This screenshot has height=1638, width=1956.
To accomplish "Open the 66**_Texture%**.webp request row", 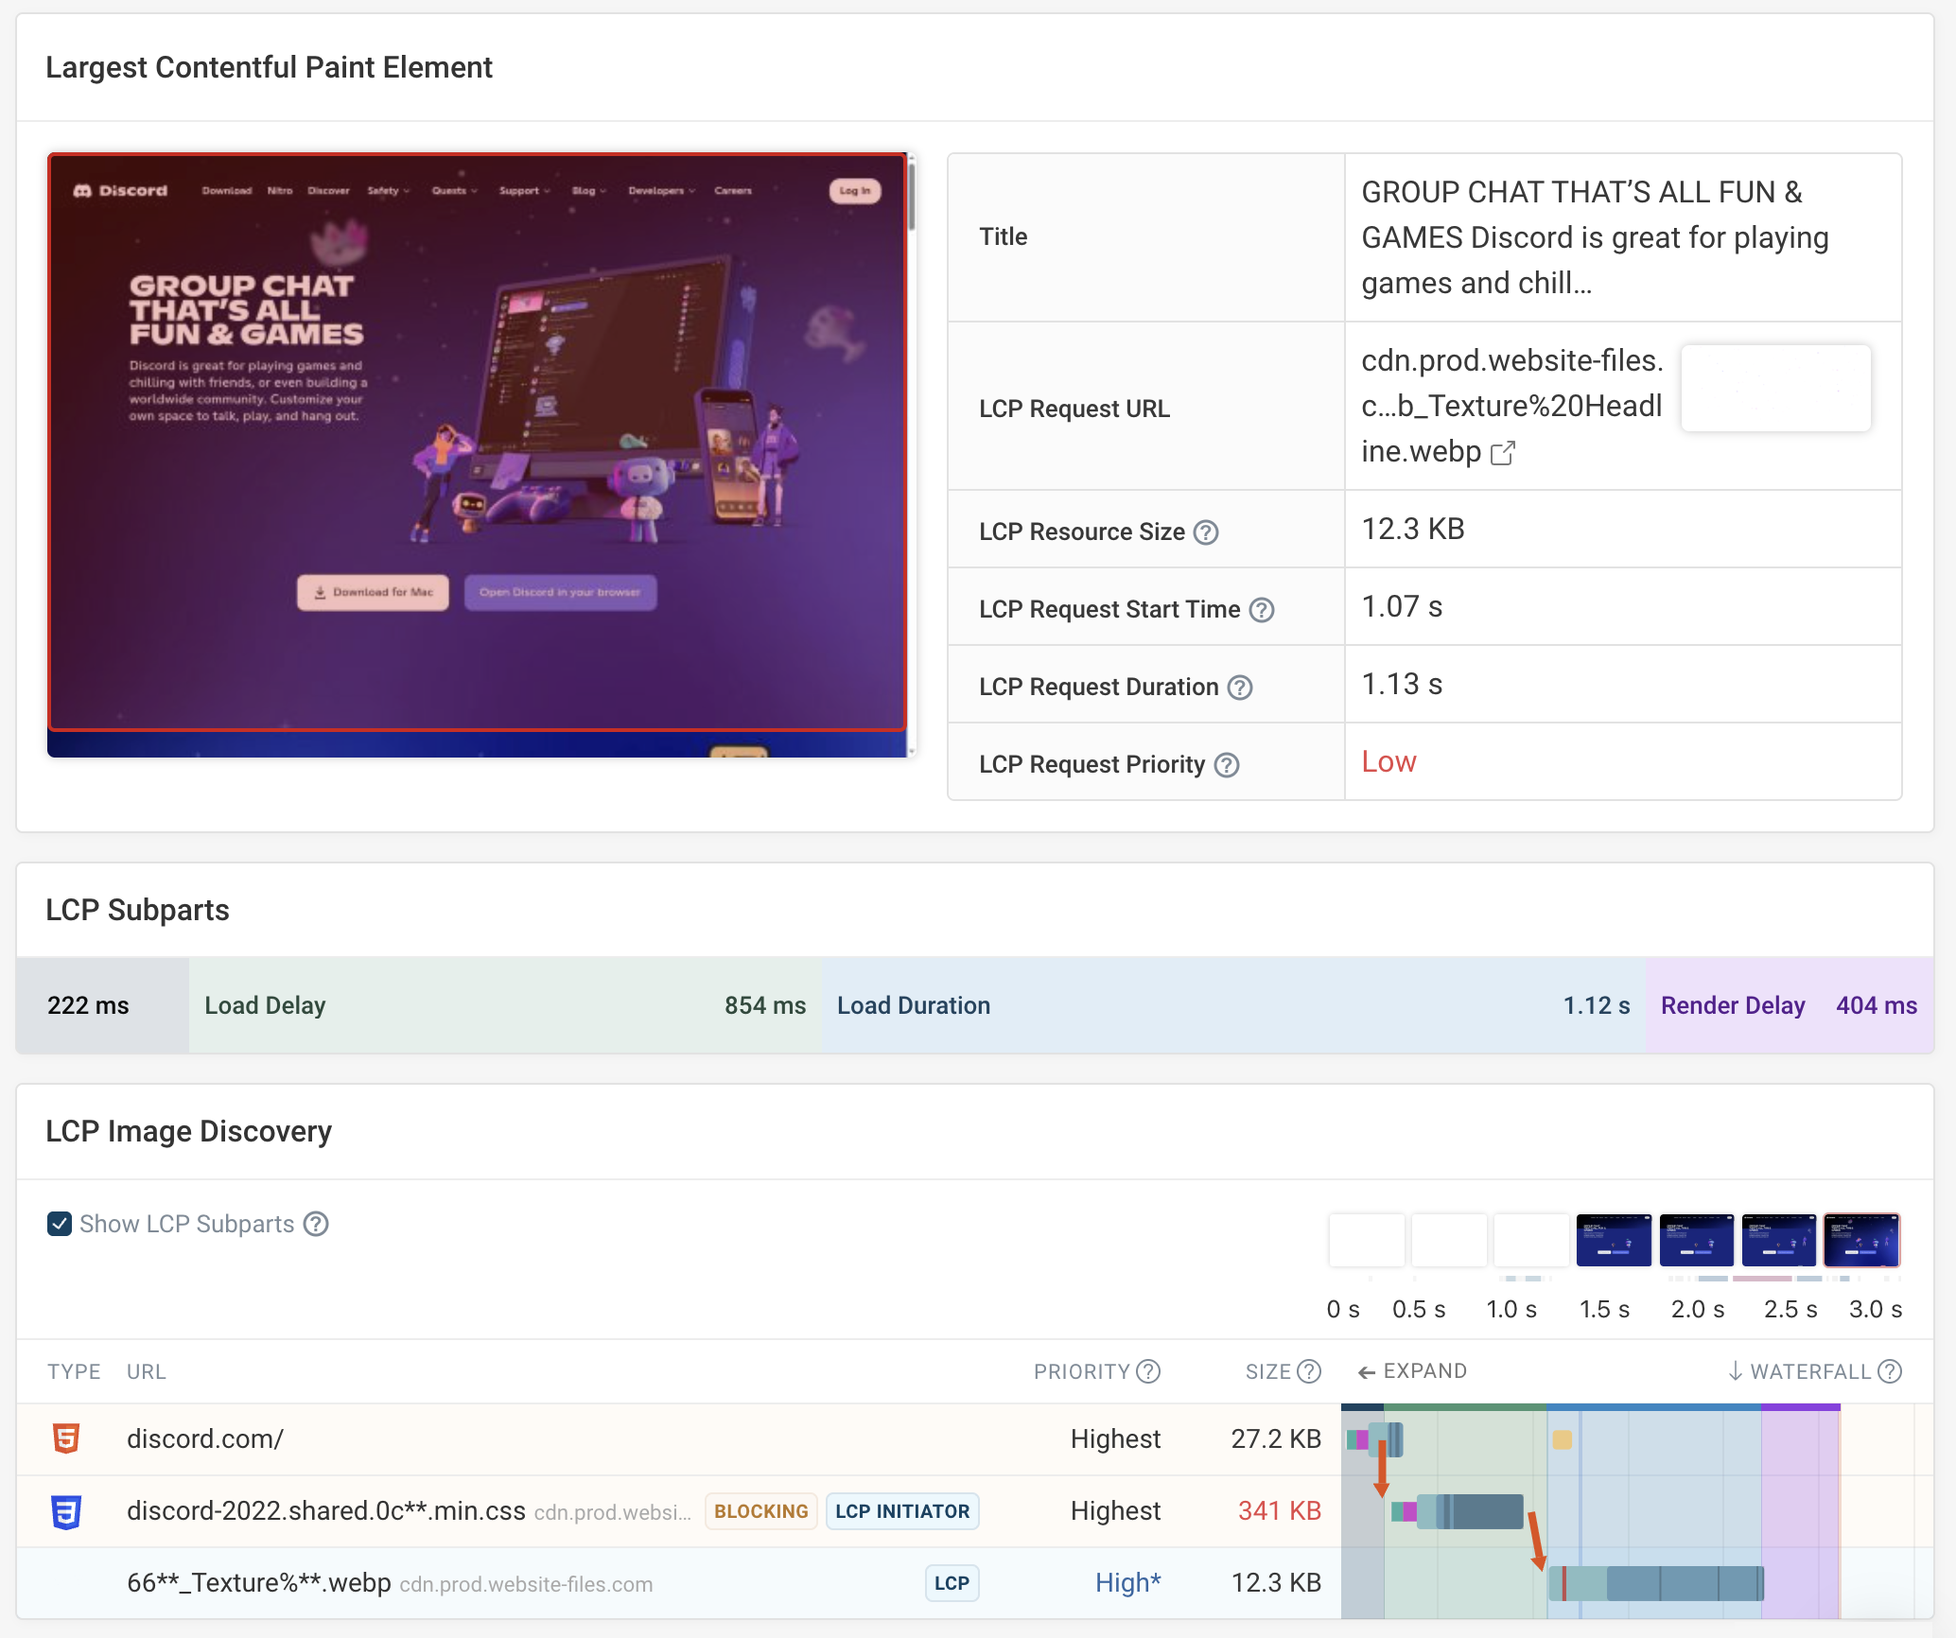I will point(258,1583).
